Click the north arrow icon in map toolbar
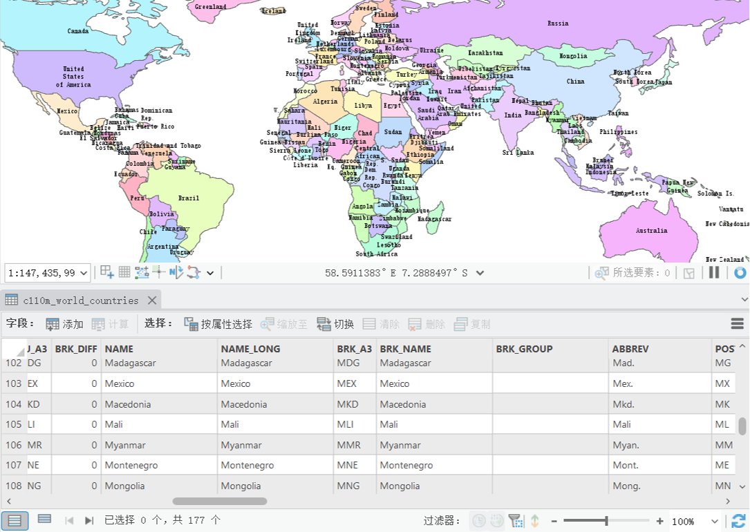 click(x=176, y=272)
